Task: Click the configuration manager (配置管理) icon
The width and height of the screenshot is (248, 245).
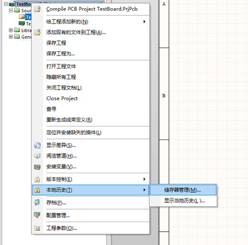Action: point(37,215)
